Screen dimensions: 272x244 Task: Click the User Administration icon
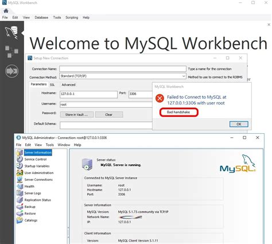pyautogui.click(x=20, y=173)
